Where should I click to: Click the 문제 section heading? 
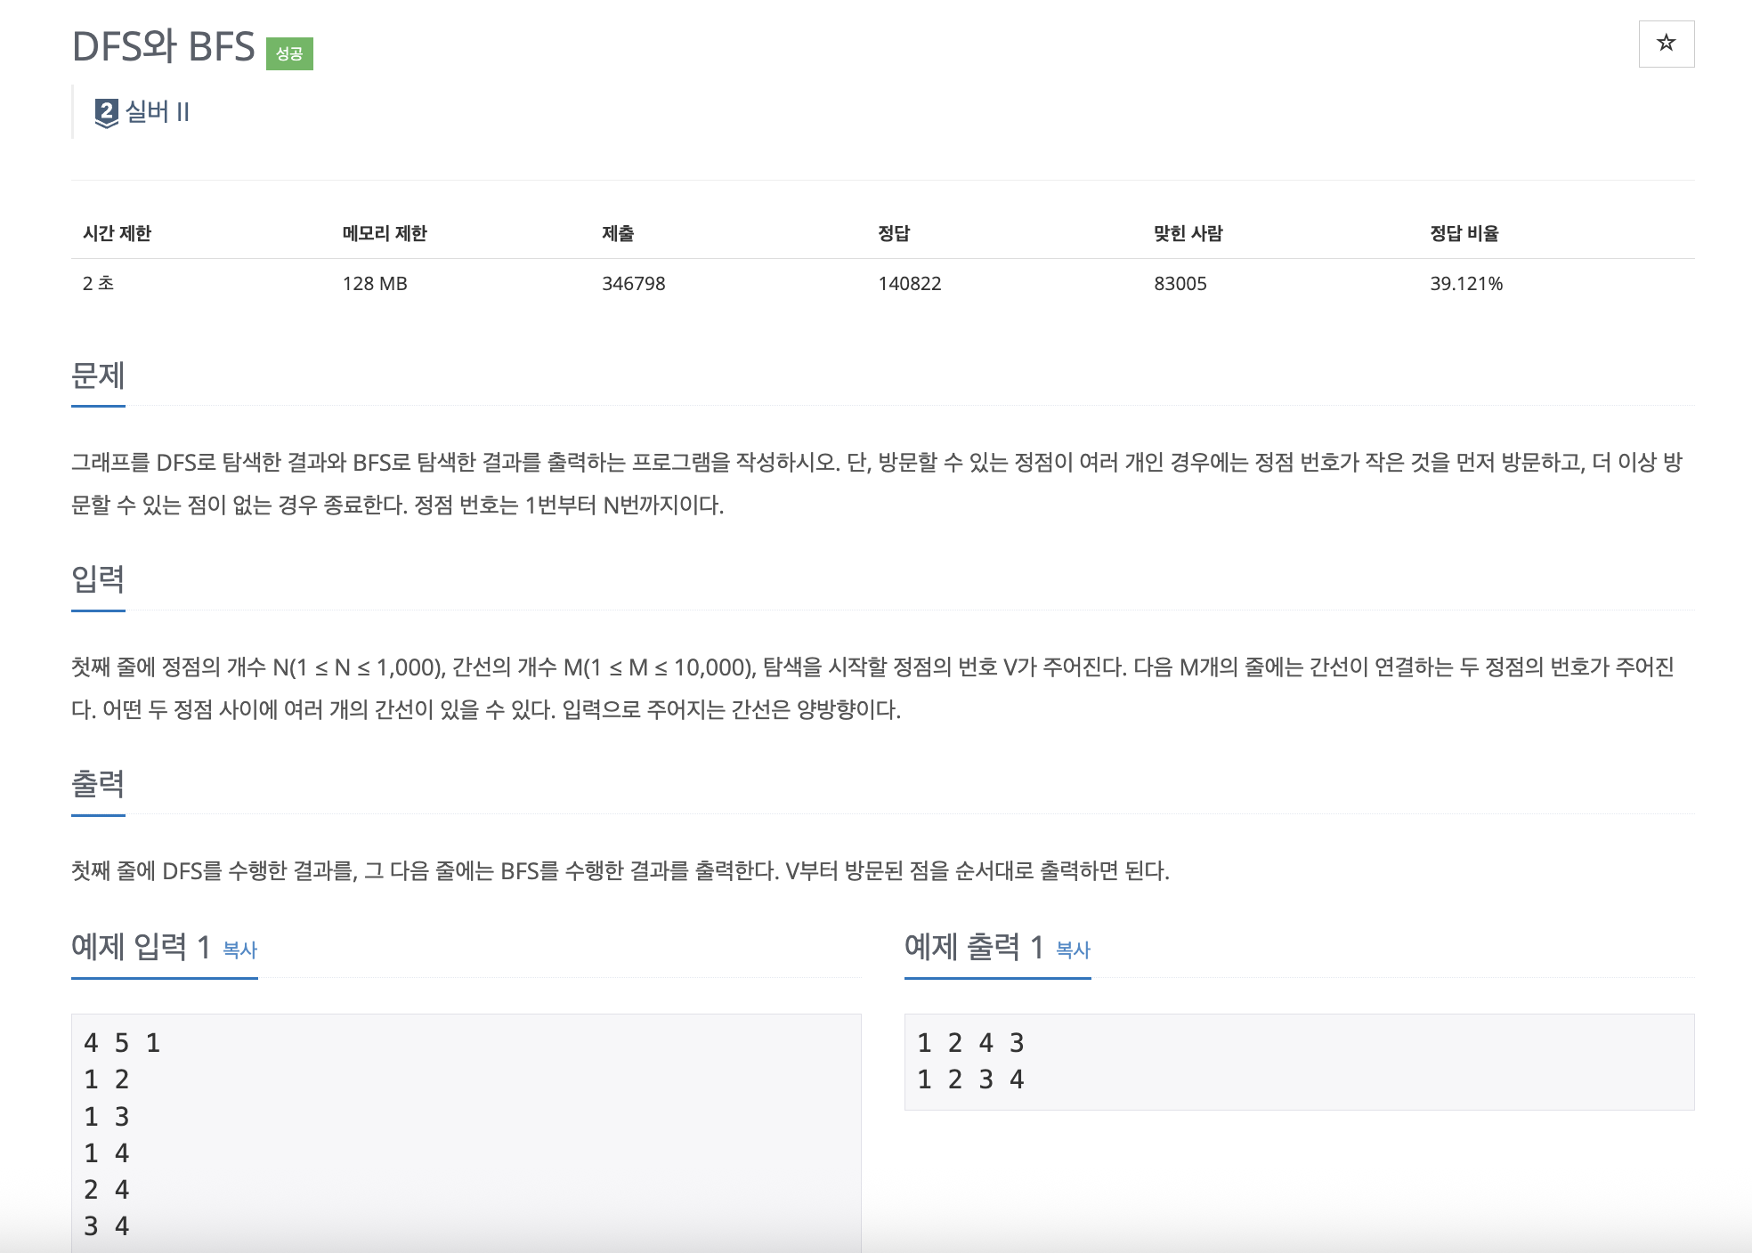(98, 376)
